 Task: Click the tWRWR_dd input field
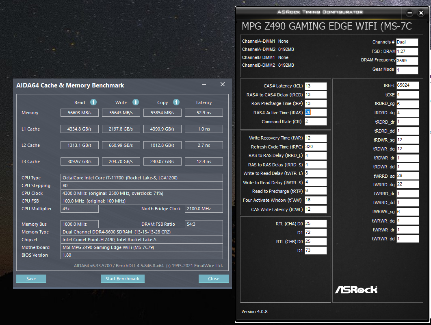click(407, 239)
